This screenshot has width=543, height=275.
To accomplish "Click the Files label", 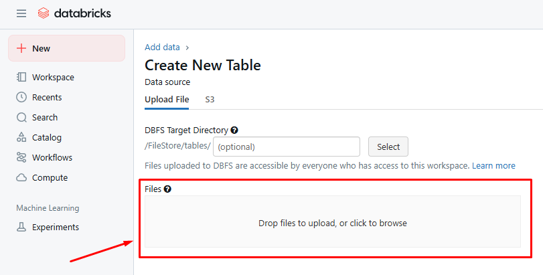I will (x=153, y=189).
